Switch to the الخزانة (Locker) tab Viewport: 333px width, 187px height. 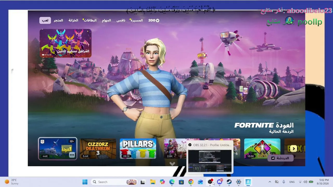[73, 20]
